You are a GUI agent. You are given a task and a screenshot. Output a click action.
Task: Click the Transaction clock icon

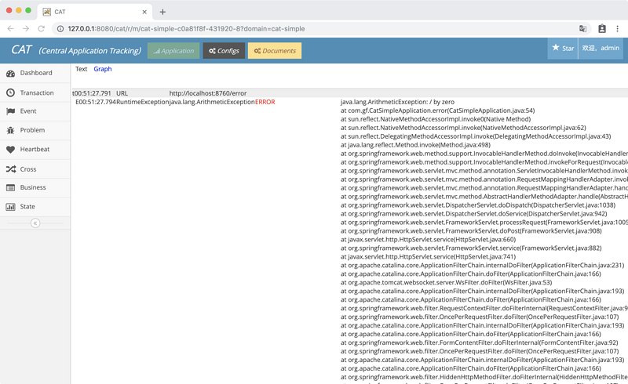(x=10, y=92)
